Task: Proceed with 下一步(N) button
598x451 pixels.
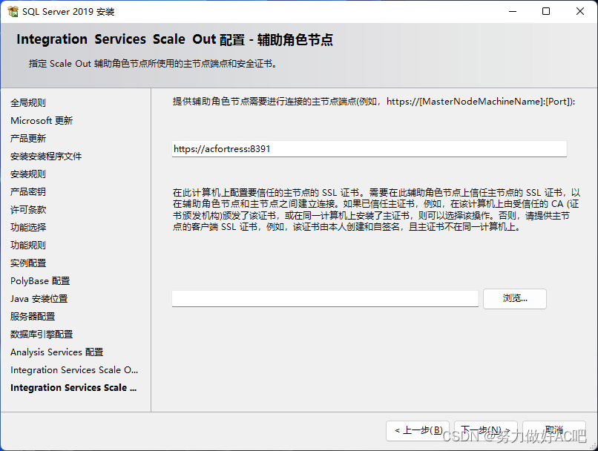Action: 485,431
